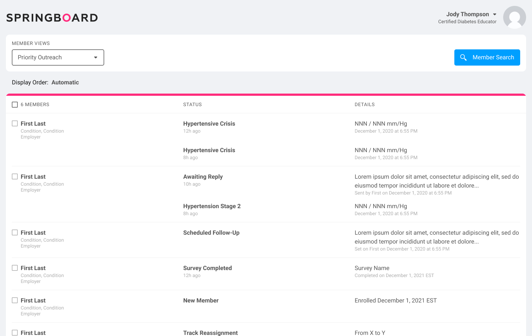Click the Hypertensive Crisis 12h ago status
This screenshot has height=336, width=532.
(209, 124)
